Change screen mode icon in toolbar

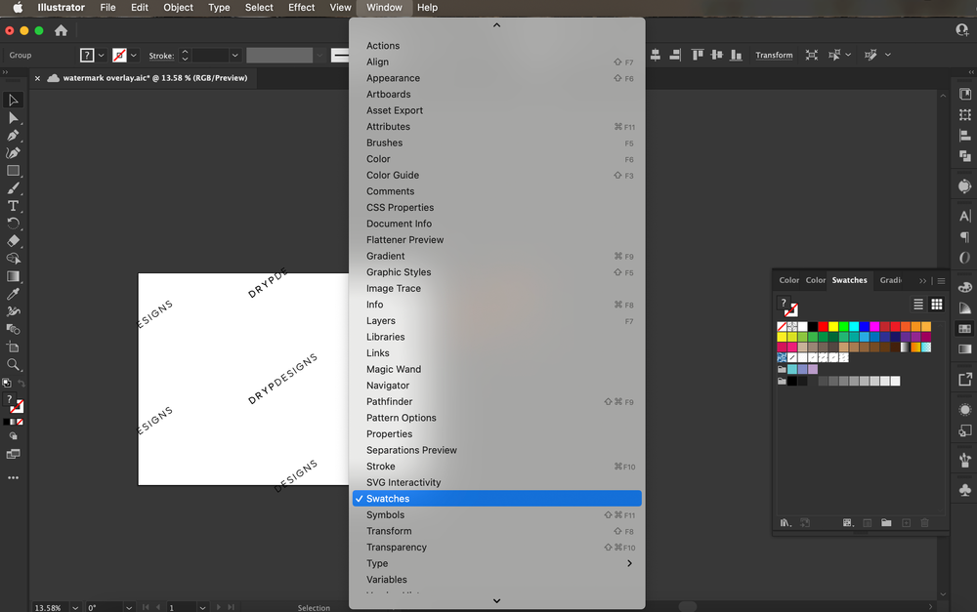13,454
